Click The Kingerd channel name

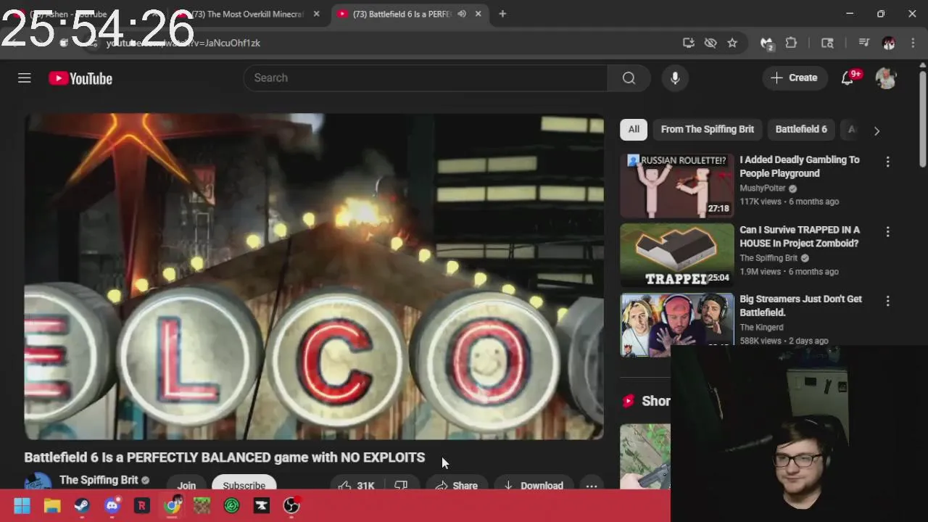click(762, 328)
